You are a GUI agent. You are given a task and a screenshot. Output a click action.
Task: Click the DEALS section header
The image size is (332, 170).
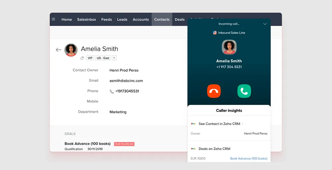click(x=70, y=134)
